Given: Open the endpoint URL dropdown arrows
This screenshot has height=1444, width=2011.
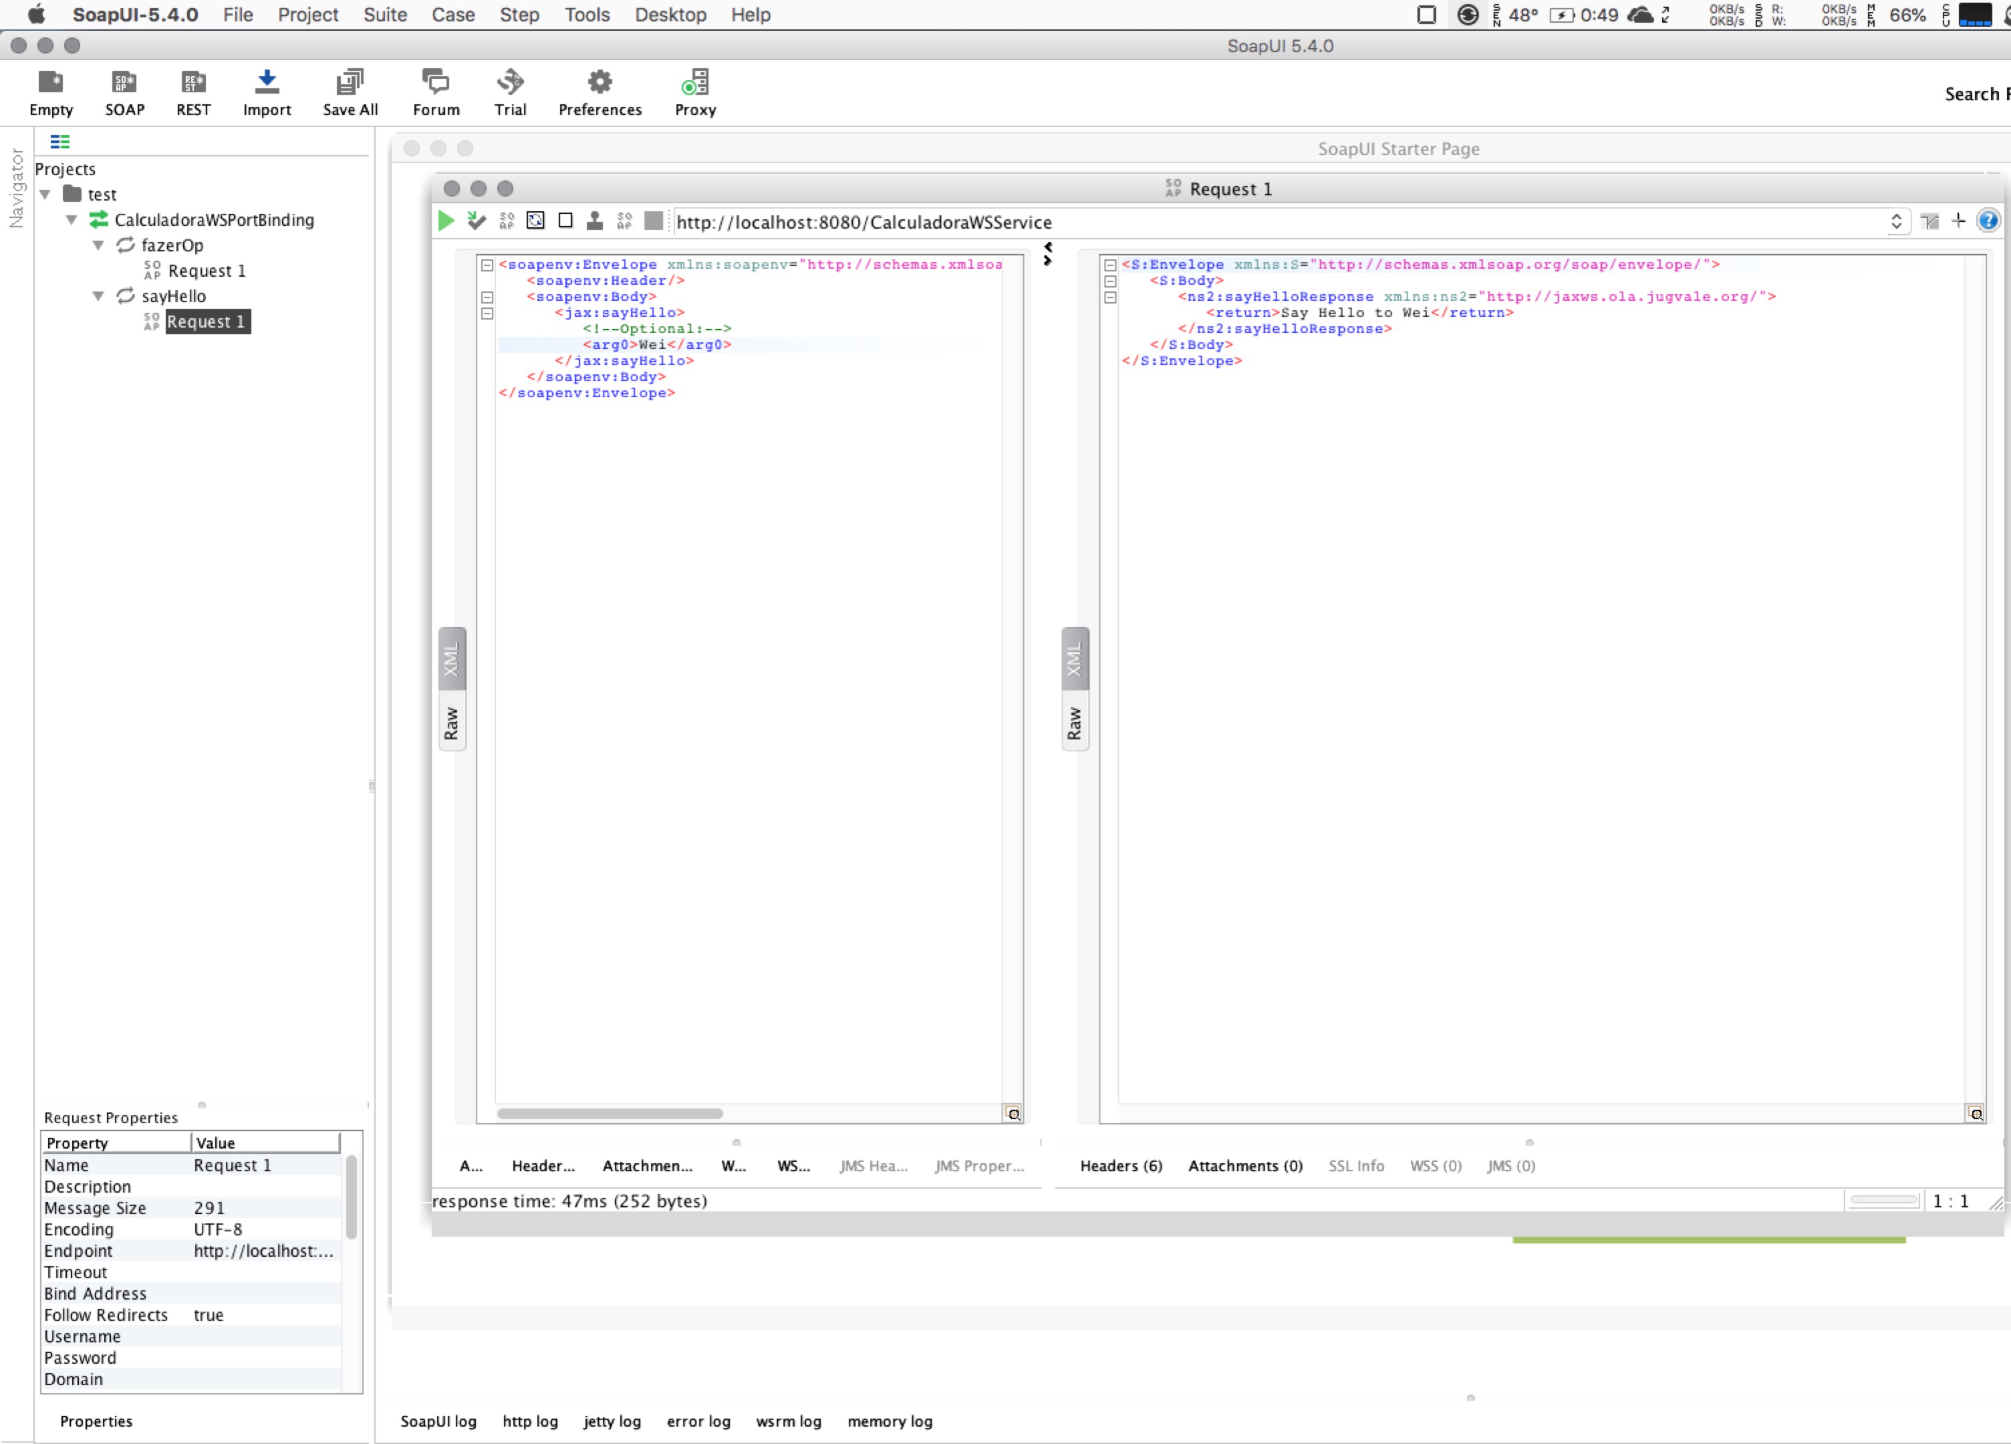Looking at the screenshot, I should tap(1896, 222).
